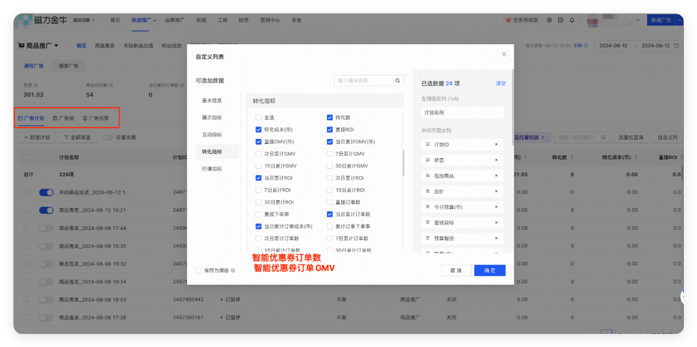This screenshot has height=347, width=697.
Task: Grab the drag handle beside 出价
Action: (x=428, y=191)
